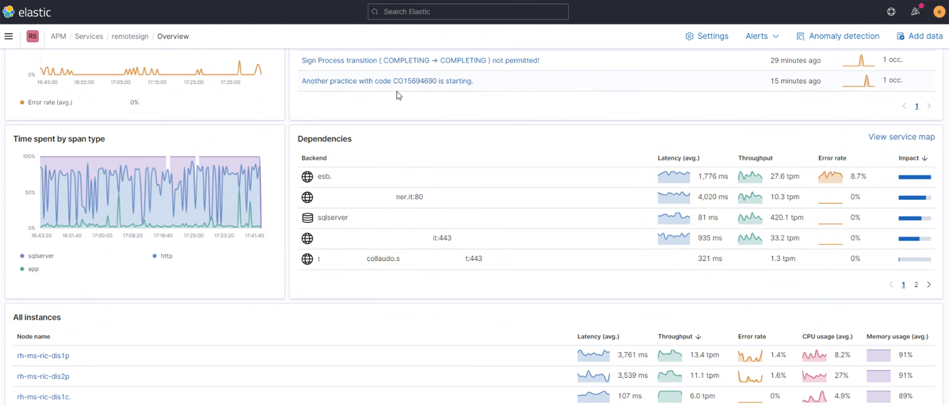Click the Elastic logo
949x405 pixels.
pyautogui.click(x=27, y=12)
